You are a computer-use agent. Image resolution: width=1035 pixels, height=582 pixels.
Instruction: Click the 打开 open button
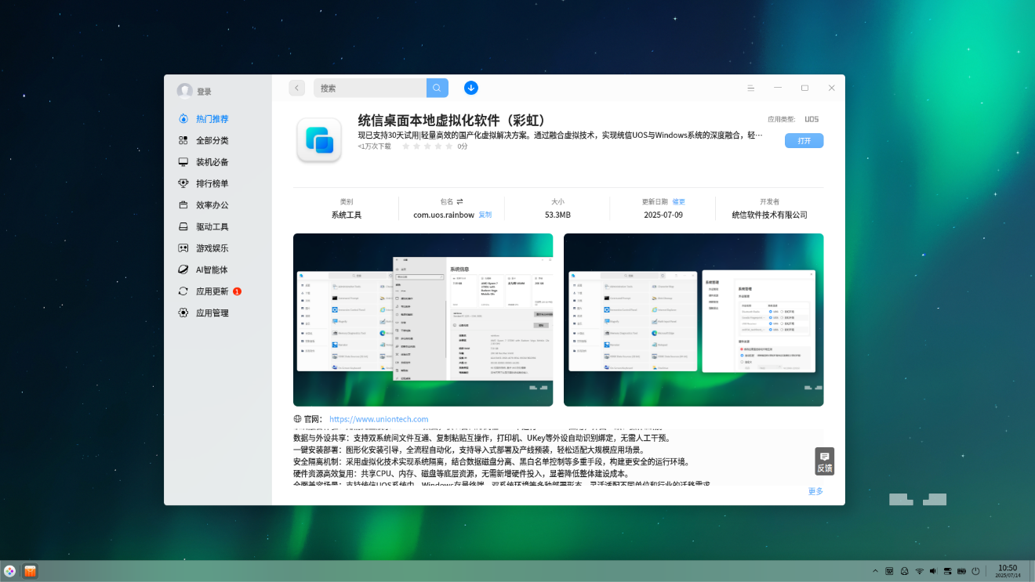[x=804, y=141]
